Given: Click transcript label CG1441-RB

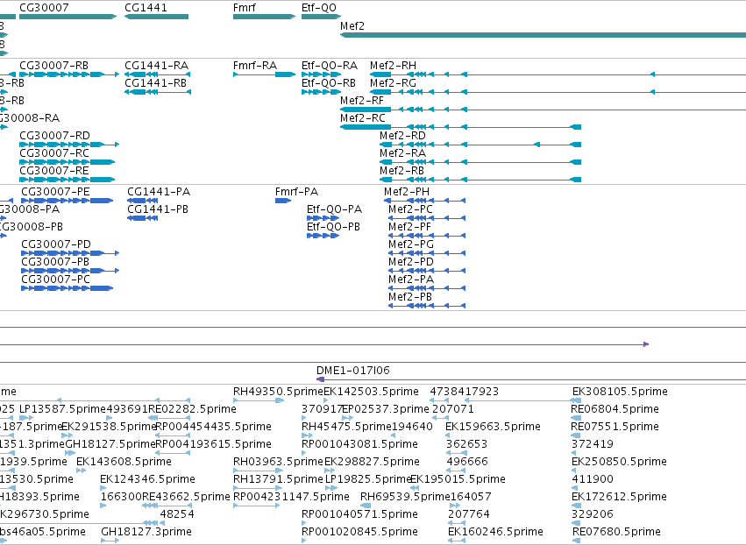Looking at the screenshot, I should pyautogui.click(x=155, y=83).
